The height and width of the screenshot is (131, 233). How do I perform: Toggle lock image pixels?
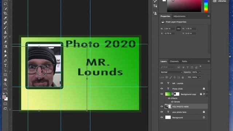pos(171,77)
